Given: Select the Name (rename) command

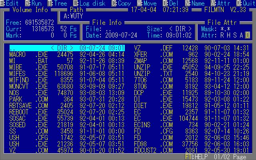Looking at the screenshot, I should (195, 3).
